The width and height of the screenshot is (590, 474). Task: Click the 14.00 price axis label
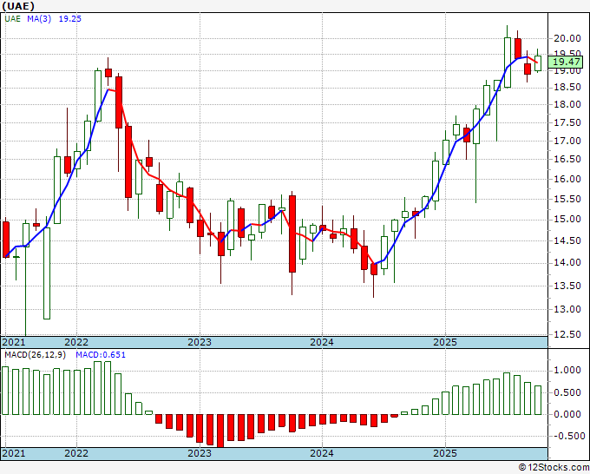(567, 262)
